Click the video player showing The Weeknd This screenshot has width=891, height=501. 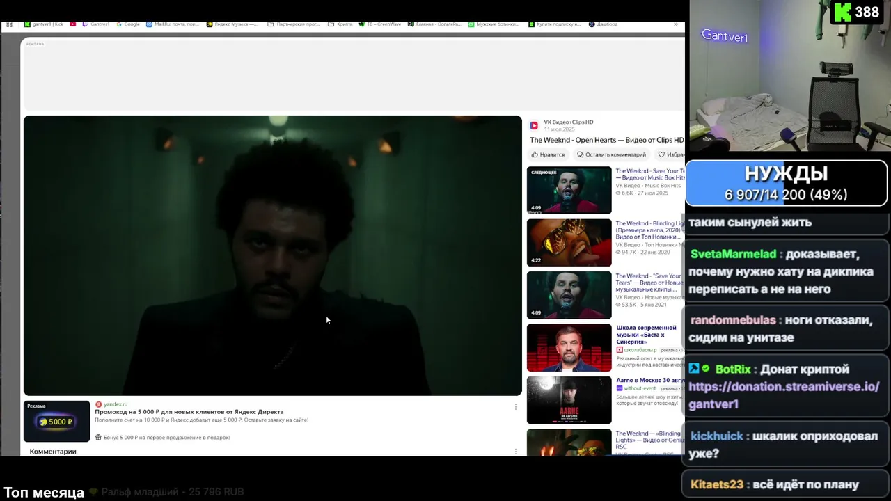(272, 255)
